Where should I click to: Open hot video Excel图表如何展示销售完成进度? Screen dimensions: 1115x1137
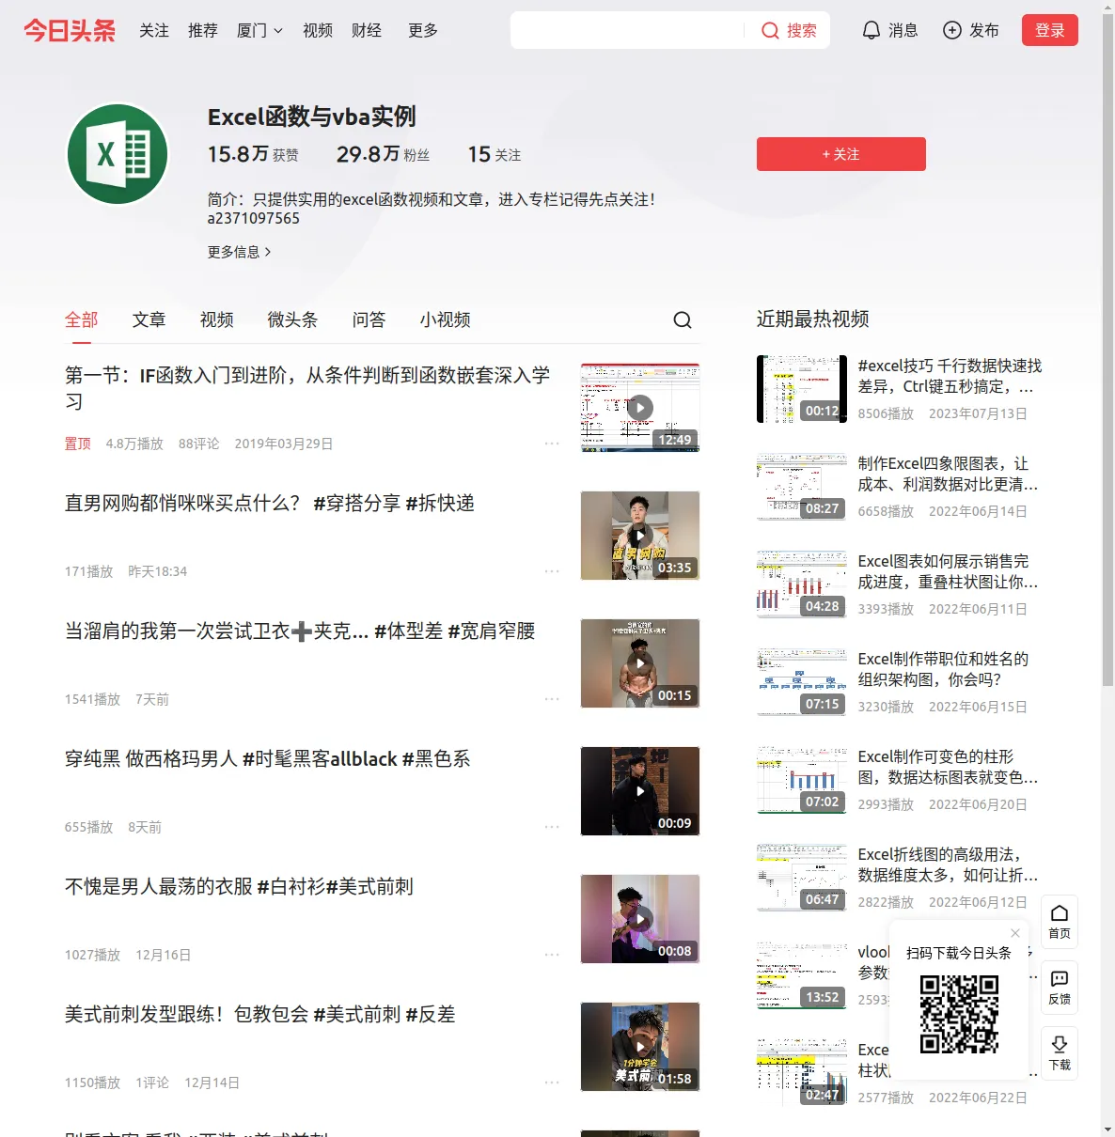click(x=948, y=571)
